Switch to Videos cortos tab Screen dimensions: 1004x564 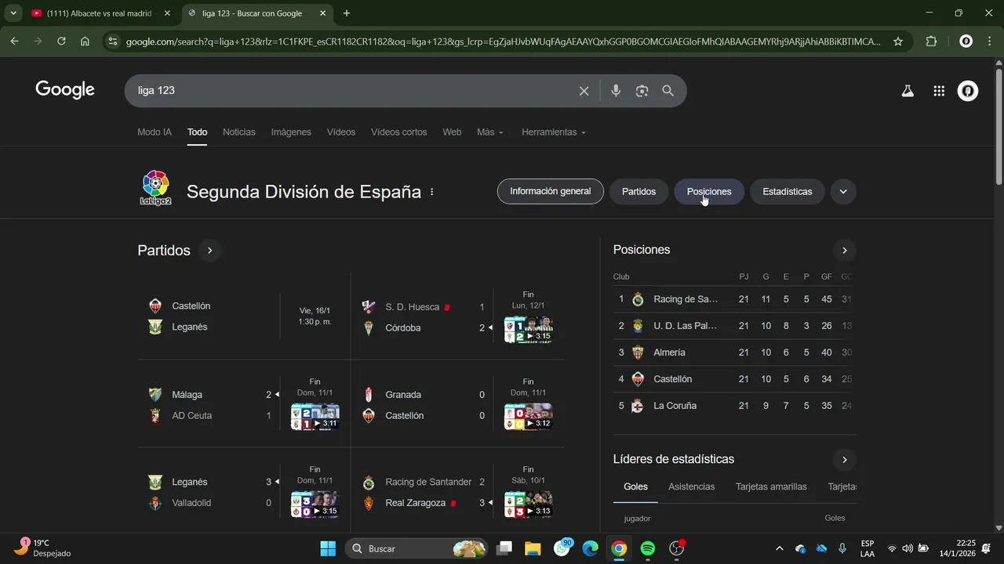coord(399,132)
